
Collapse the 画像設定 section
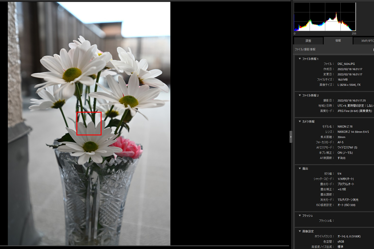tap(300, 231)
